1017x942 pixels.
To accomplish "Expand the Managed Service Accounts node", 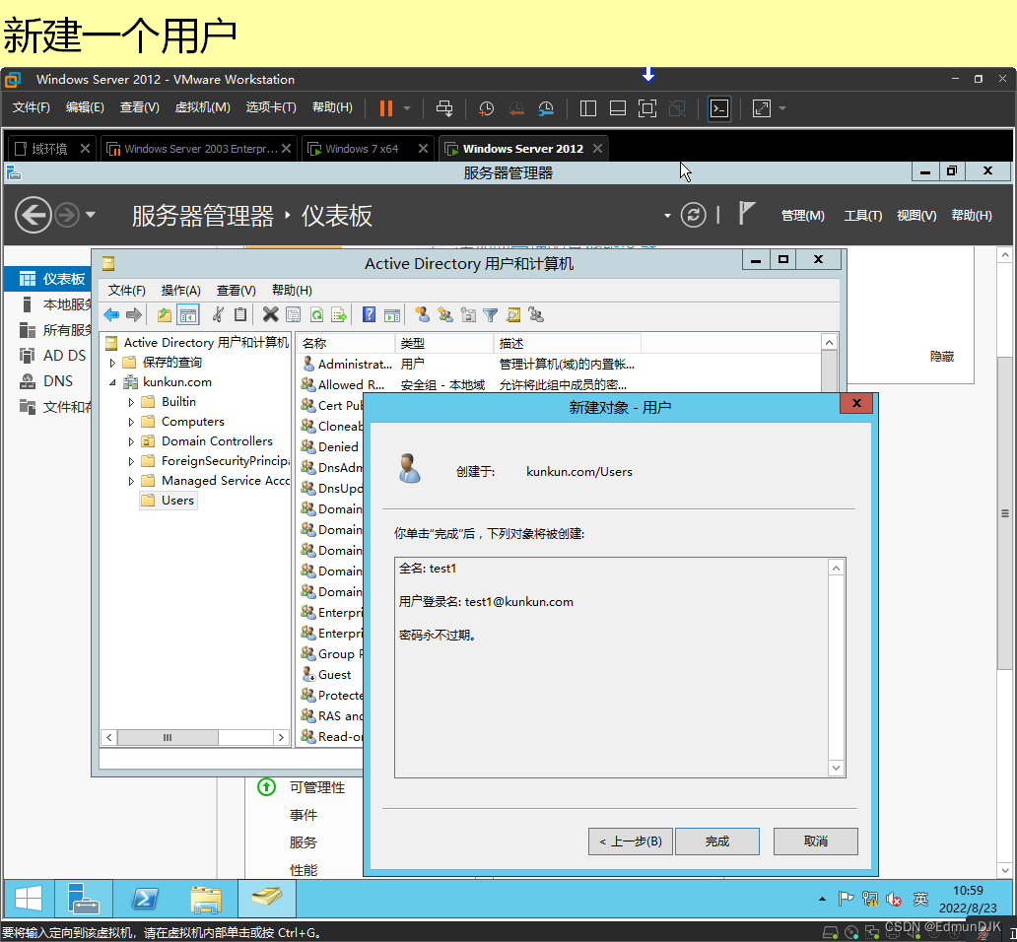I will point(131,481).
